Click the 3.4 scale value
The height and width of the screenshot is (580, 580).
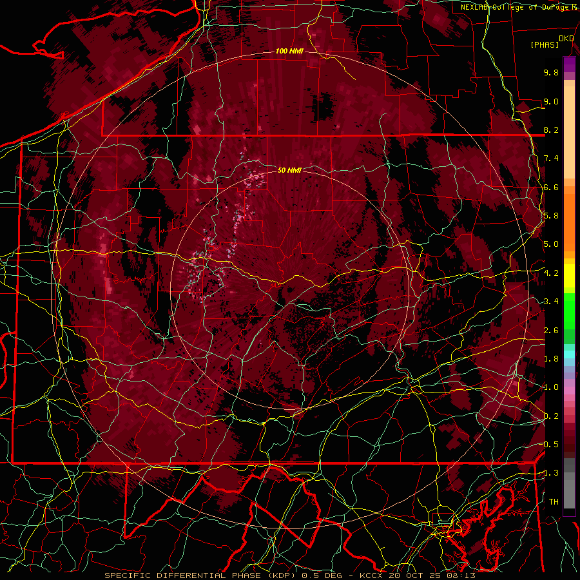pos(551,302)
